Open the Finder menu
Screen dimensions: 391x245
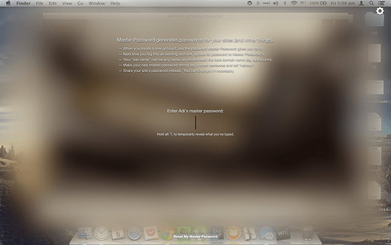24,3
